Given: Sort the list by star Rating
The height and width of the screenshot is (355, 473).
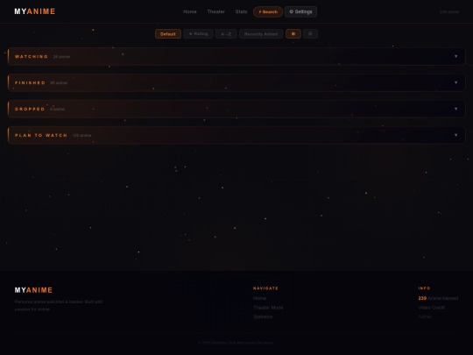Looking at the screenshot, I should pos(198,34).
